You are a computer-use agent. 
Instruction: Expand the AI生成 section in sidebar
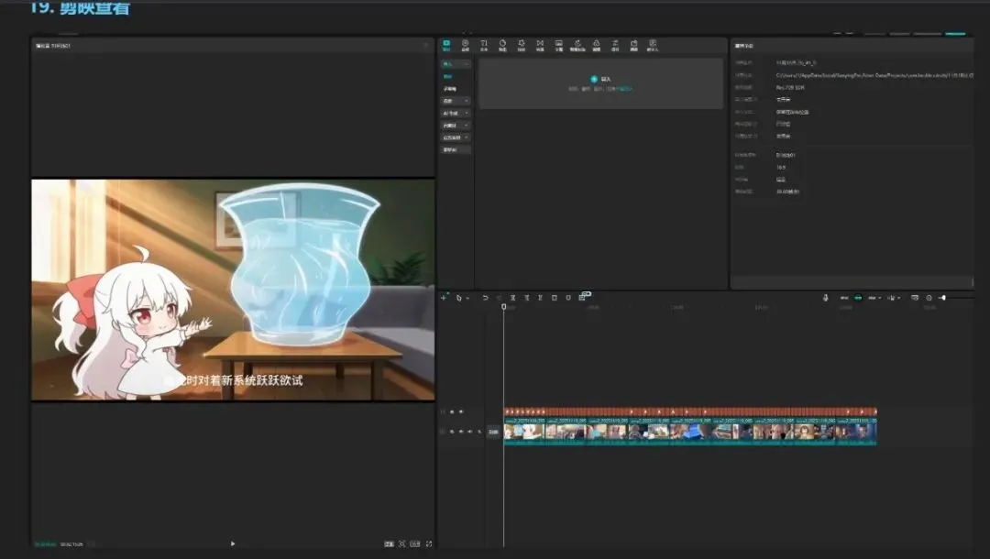pos(456,113)
